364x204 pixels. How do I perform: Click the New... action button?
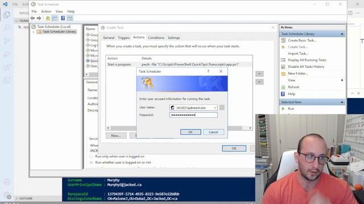click(116, 135)
